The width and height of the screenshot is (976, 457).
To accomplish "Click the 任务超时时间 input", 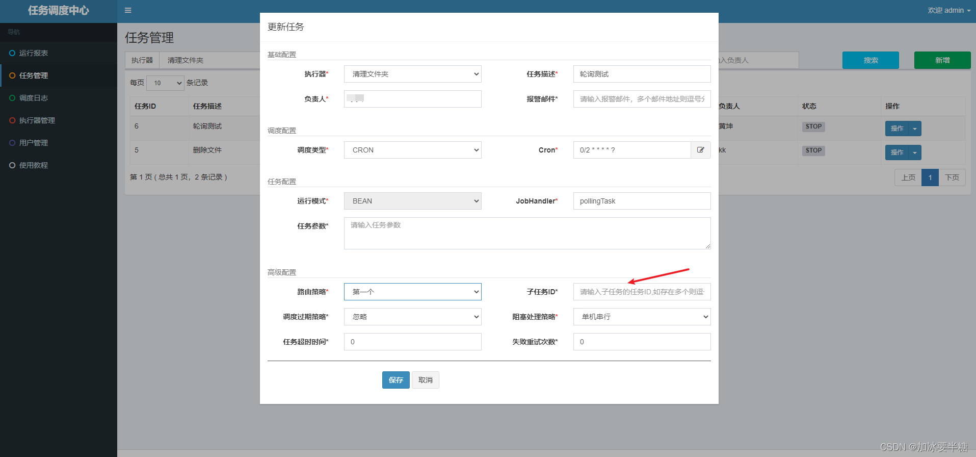I will [x=413, y=342].
